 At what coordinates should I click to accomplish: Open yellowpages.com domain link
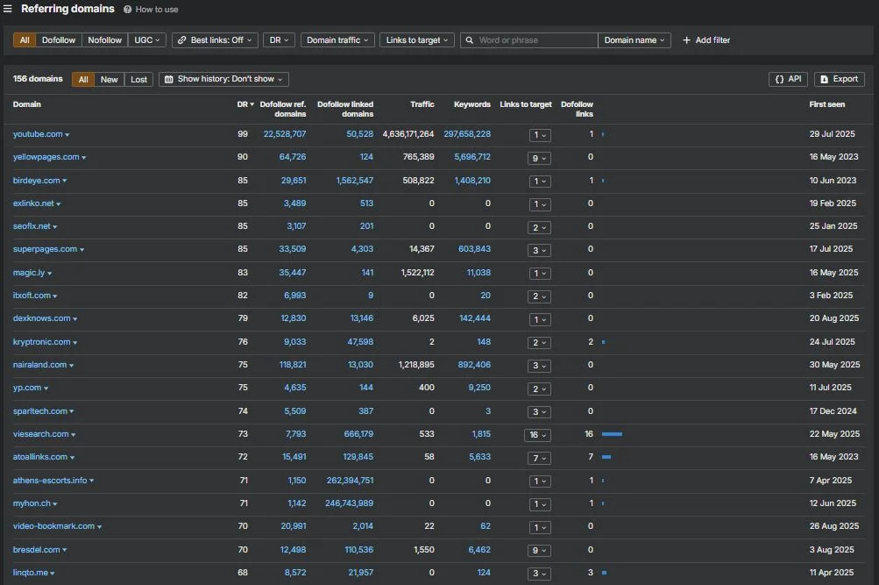coord(46,157)
